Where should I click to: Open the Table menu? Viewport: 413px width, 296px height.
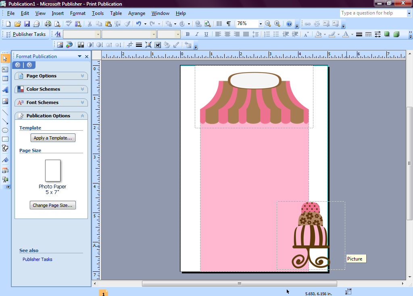click(116, 13)
